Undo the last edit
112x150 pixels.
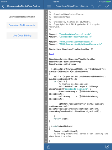pos(92,6)
